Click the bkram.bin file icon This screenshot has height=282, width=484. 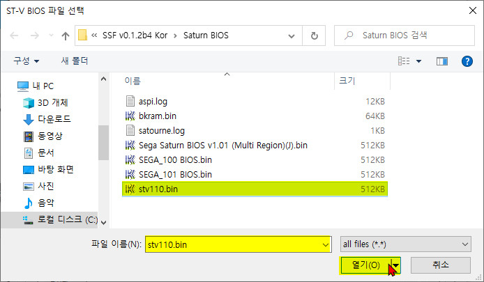click(130, 116)
